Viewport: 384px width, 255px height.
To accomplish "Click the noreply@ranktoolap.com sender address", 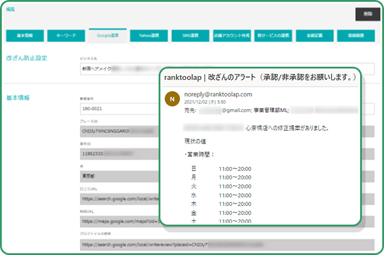I will (x=218, y=95).
